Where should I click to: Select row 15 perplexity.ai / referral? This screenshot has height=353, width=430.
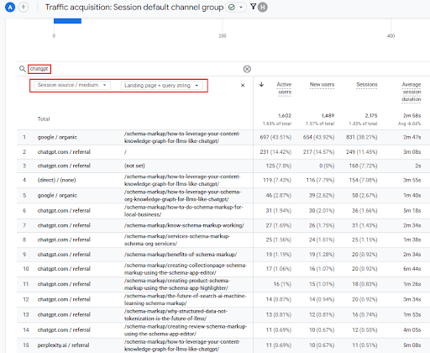(x=64, y=345)
